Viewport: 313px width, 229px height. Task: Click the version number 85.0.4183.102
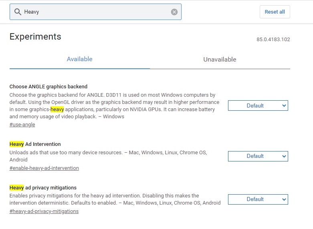click(273, 40)
